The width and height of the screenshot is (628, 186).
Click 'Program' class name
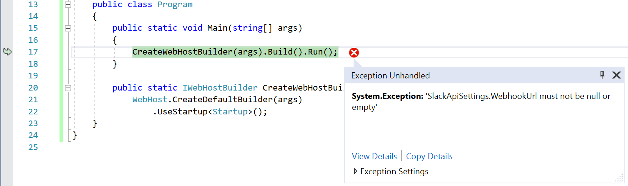tap(175, 5)
